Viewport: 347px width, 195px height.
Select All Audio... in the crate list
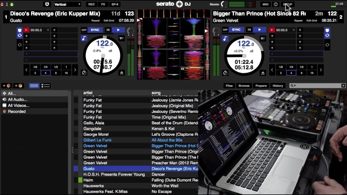click(x=34, y=99)
